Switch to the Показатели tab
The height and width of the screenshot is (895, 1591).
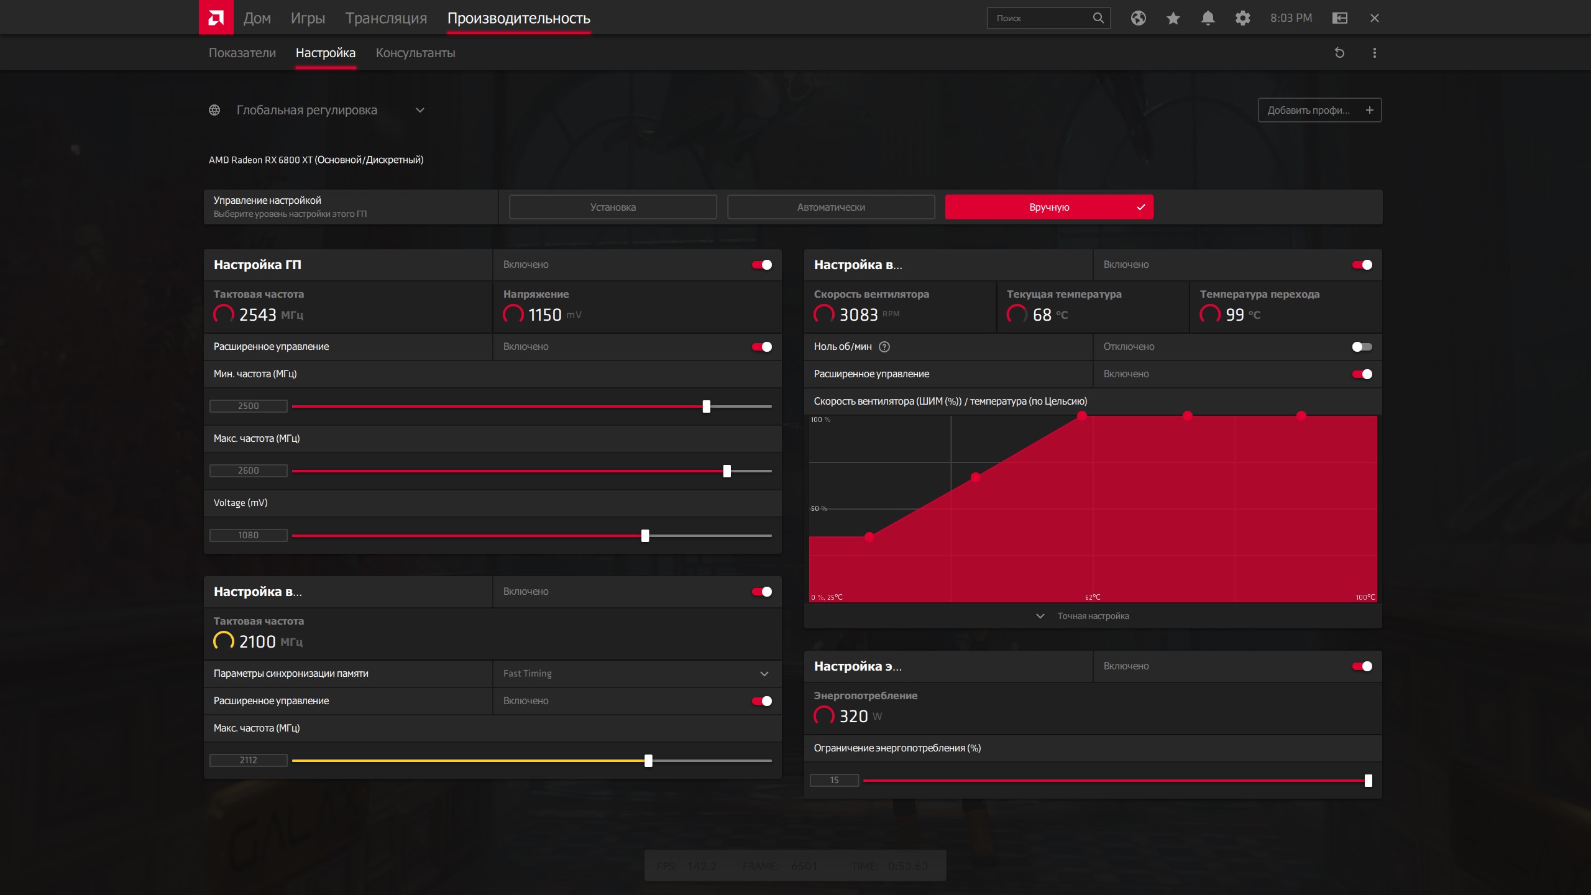tap(242, 53)
